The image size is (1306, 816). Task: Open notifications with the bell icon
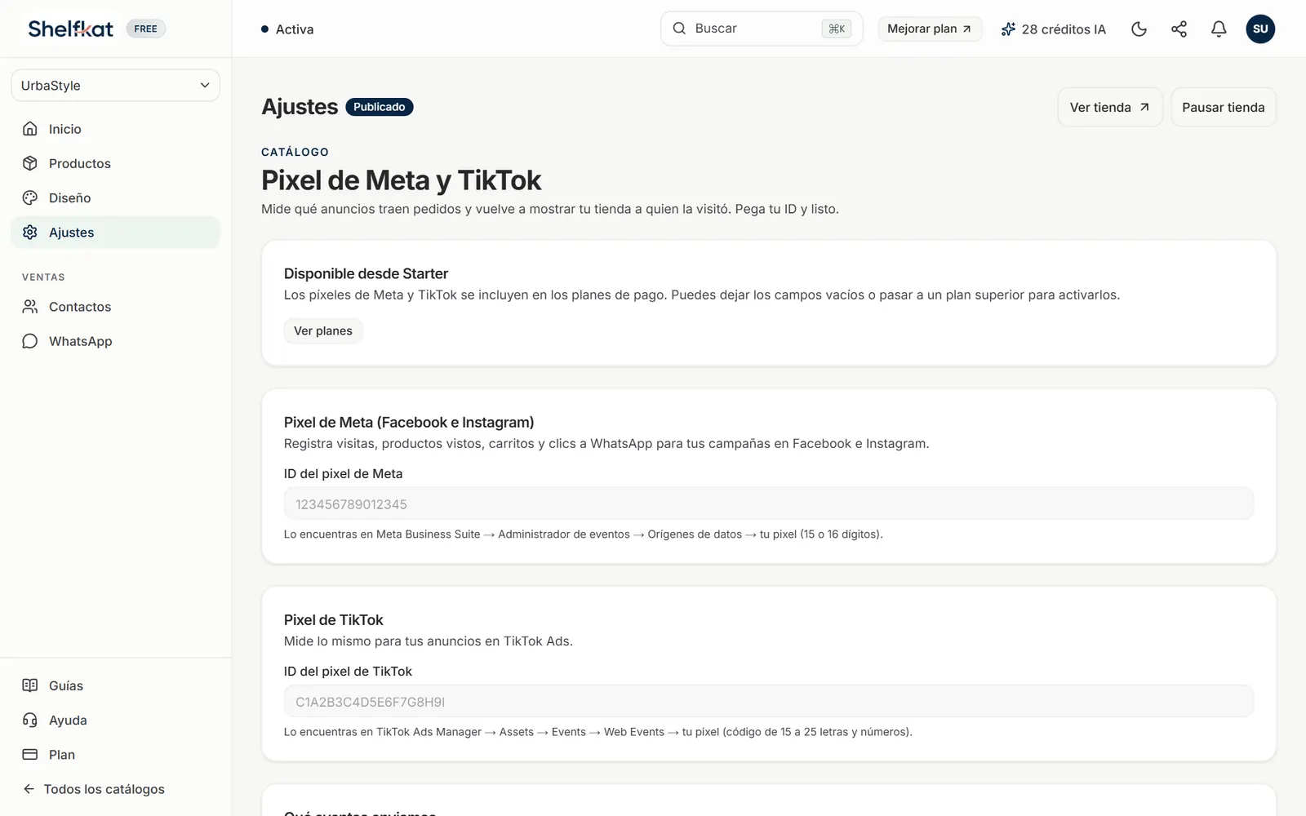tap(1219, 29)
